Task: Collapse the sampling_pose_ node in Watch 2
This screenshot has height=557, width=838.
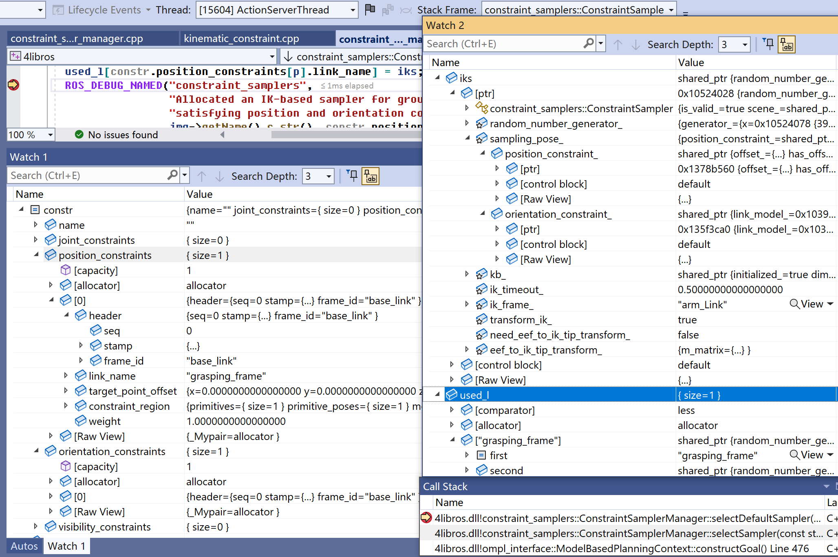Action: point(467,138)
